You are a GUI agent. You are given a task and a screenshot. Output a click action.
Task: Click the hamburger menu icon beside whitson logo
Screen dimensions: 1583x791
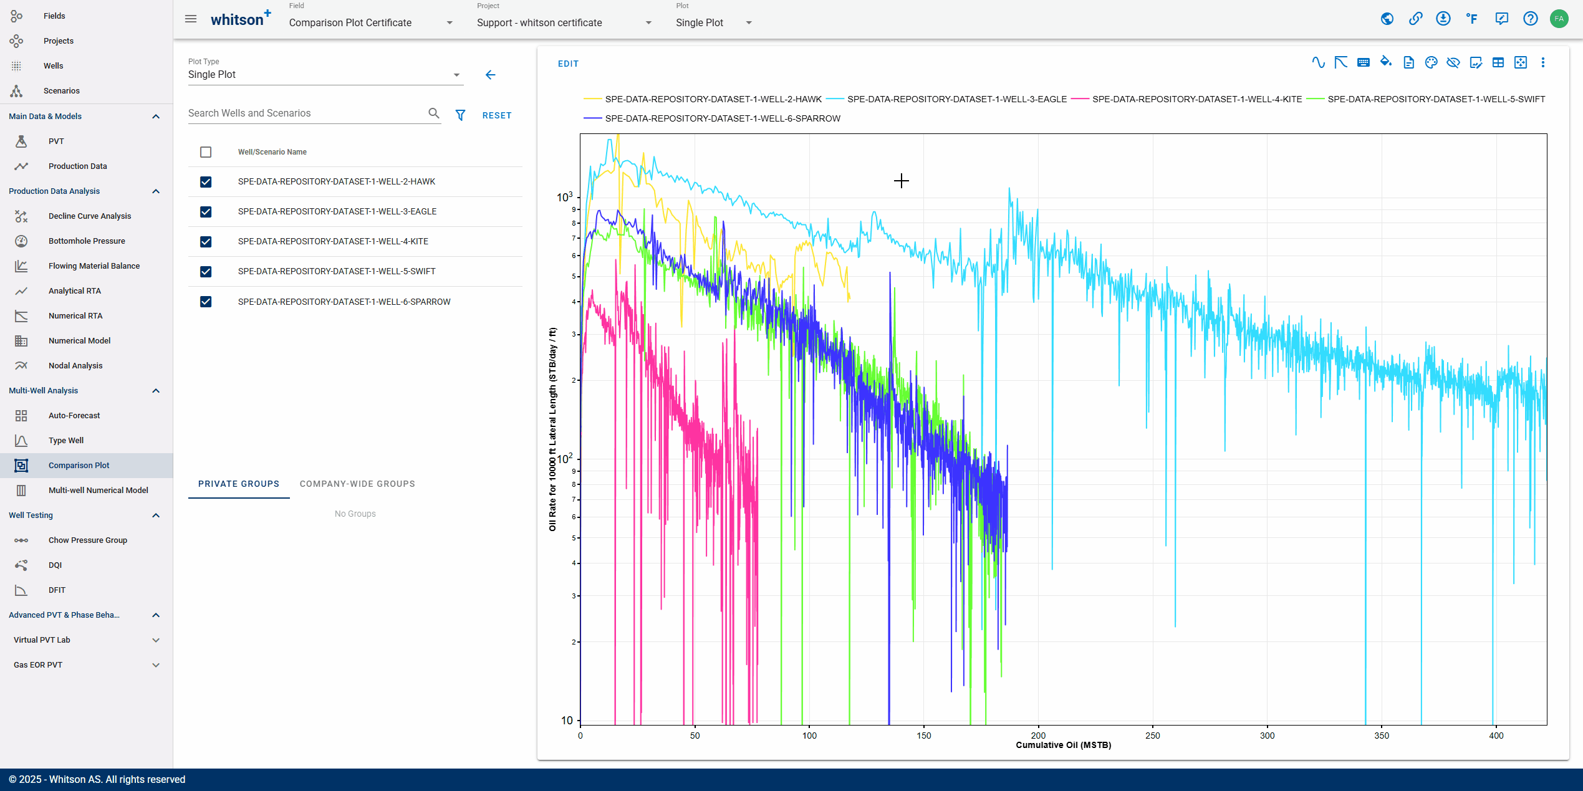click(191, 19)
